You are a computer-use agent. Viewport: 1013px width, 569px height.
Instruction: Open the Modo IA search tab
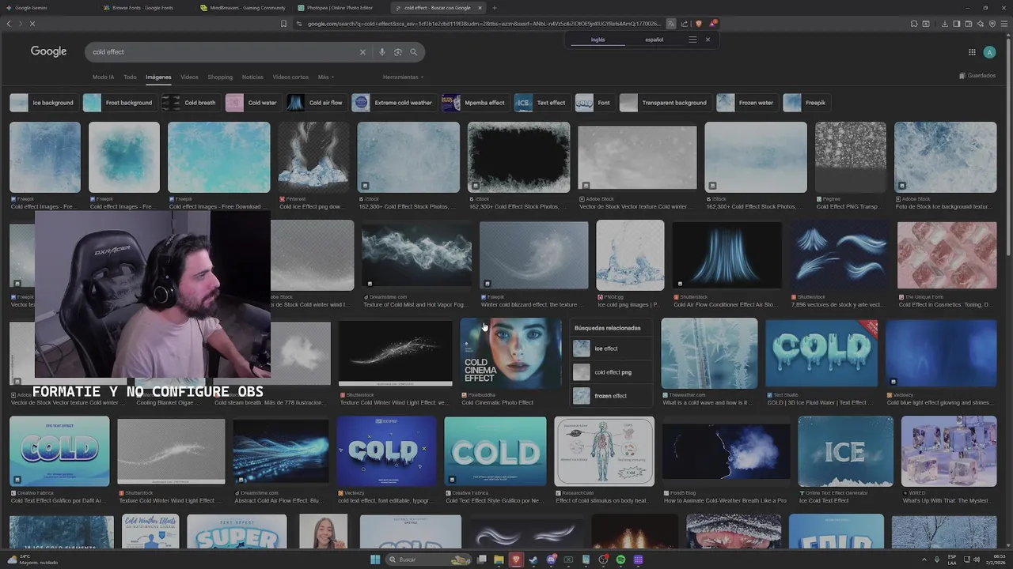point(103,77)
